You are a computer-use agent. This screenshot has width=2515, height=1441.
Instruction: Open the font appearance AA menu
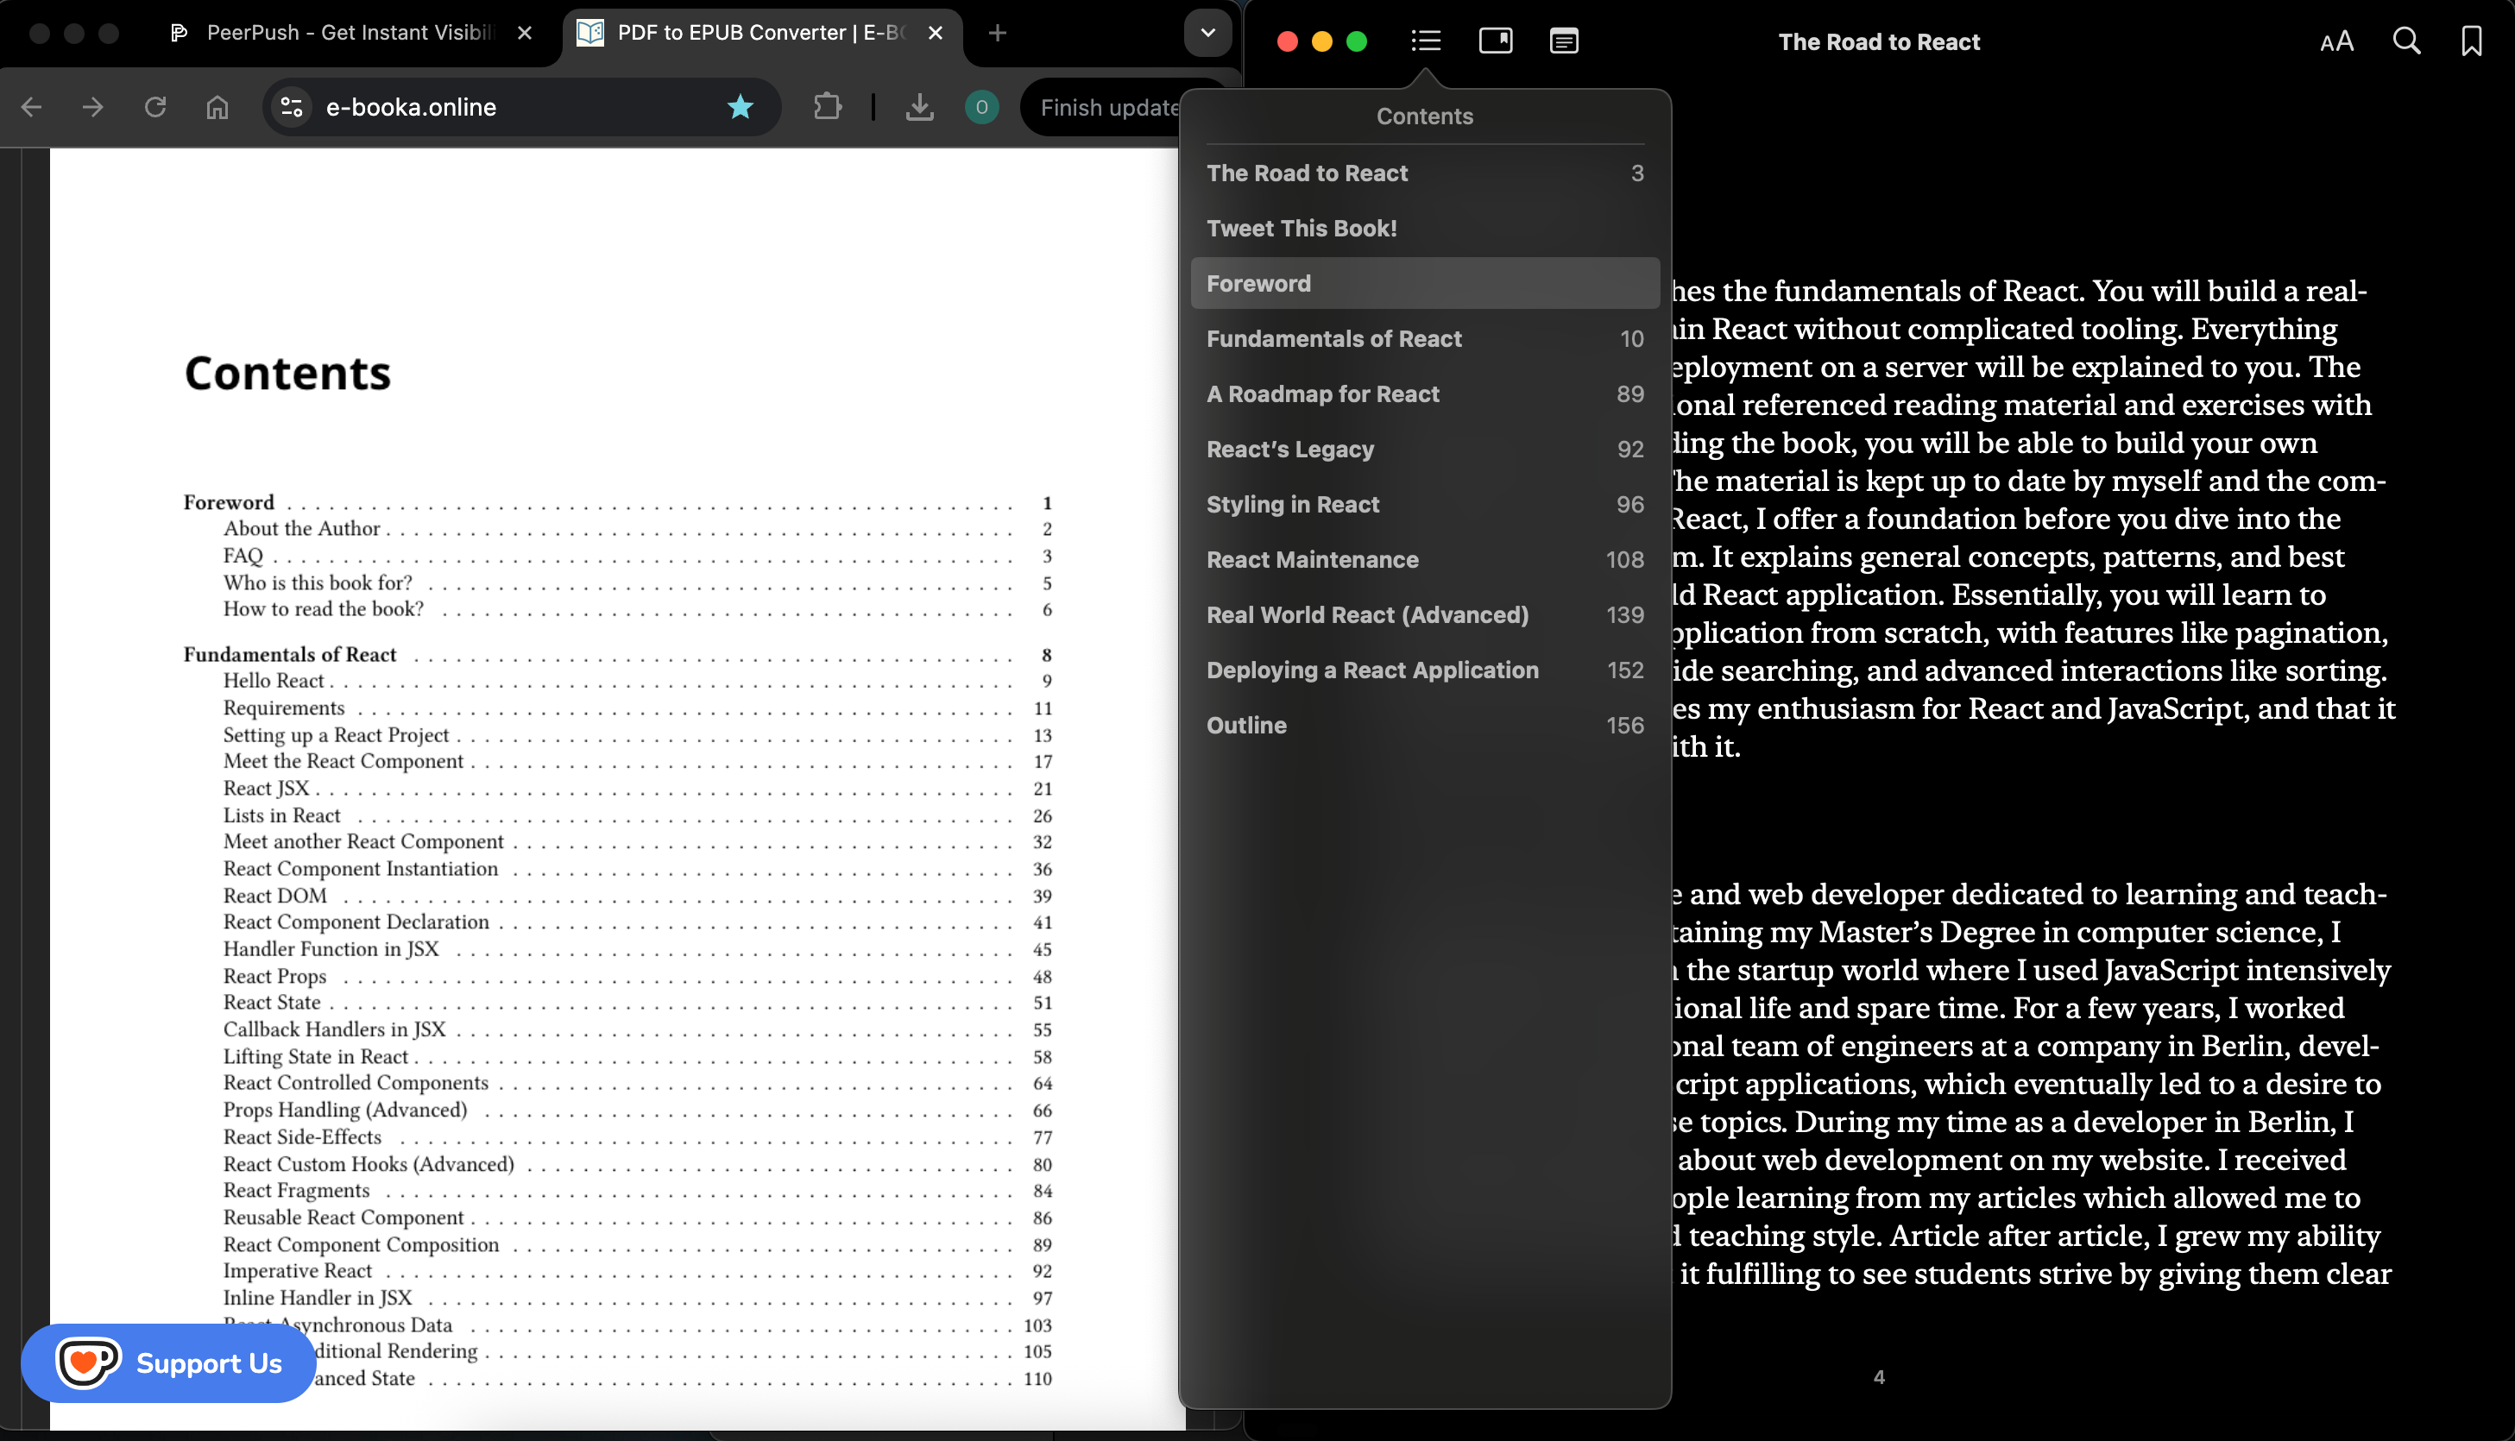(2335, 41)
